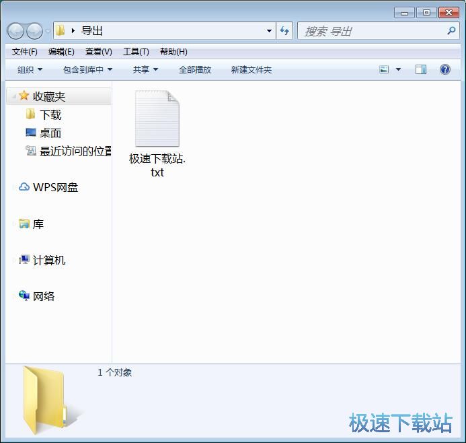Open the 文件(F) menu
This screenshot has width=466, height=443.
(25, 52)
